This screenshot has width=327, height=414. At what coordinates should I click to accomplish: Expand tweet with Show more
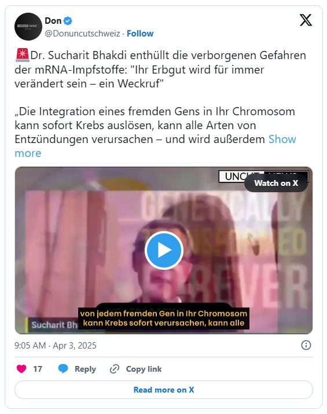155,146
